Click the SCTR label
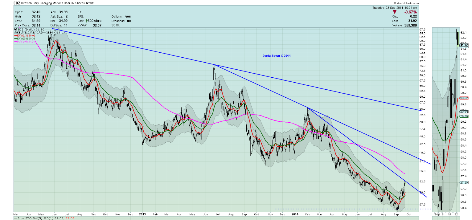The image size is (472, 220). [115, 25]
